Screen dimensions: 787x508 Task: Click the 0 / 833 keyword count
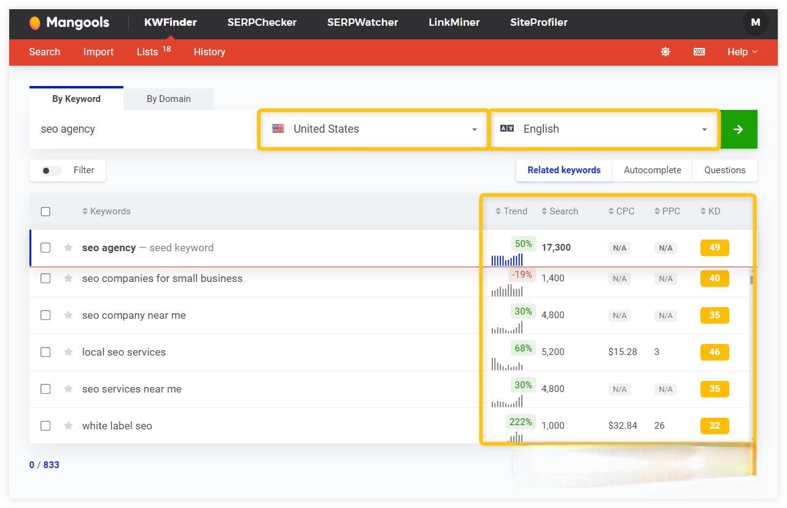pos(44,465)
